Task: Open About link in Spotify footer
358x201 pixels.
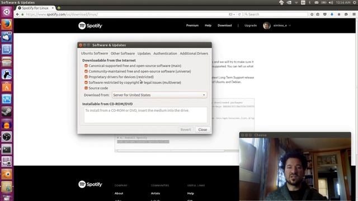Action: 119,193
